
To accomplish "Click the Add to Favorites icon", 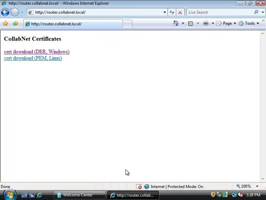I will pyautogui.click(x=15, y=23).
